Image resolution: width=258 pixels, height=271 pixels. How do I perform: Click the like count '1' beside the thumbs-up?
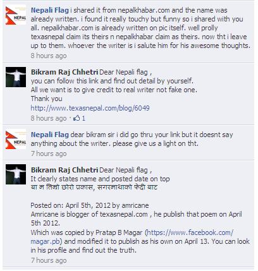(x=83, y=118)
